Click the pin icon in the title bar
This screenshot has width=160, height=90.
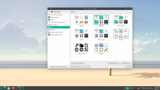pyautogui.click(x=50, y=9)
